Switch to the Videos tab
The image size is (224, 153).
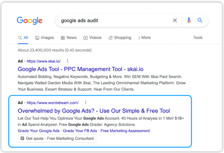[92, 38]
